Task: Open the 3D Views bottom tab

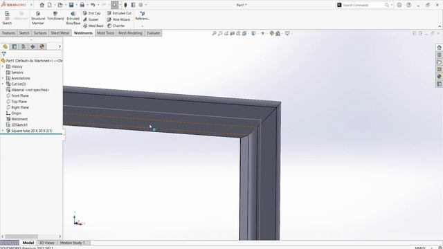Action: [x=46, y=243]
